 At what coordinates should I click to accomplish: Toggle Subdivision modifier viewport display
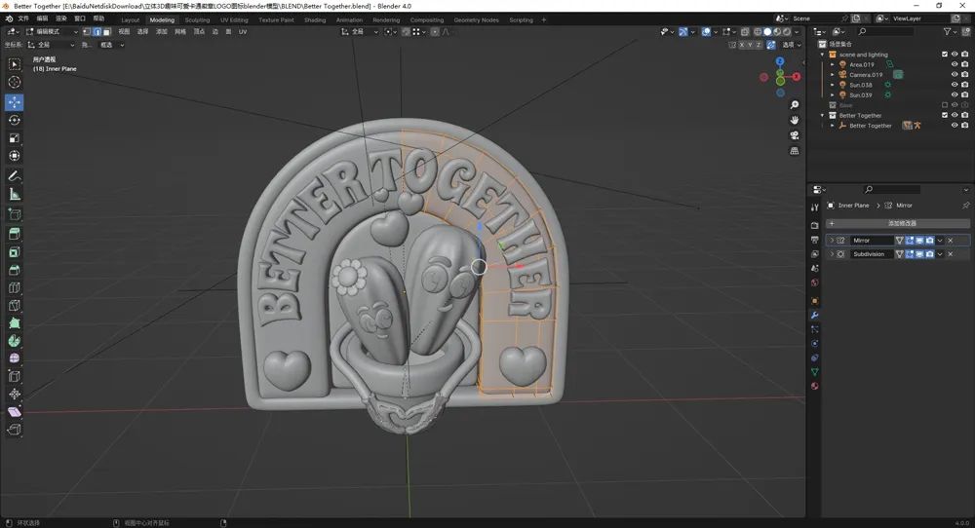tap(919, 254)
